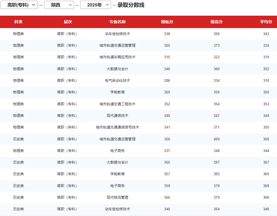
Task: Click the 最高分 column header
Action: point(216,22)
